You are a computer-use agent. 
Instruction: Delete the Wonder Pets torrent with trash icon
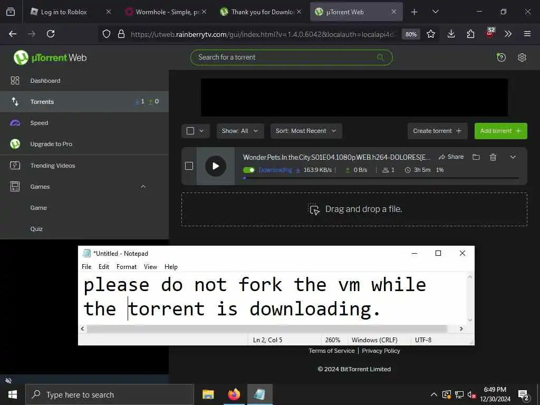tap(493, 157)
